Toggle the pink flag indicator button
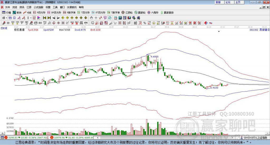 pos(39,18)
